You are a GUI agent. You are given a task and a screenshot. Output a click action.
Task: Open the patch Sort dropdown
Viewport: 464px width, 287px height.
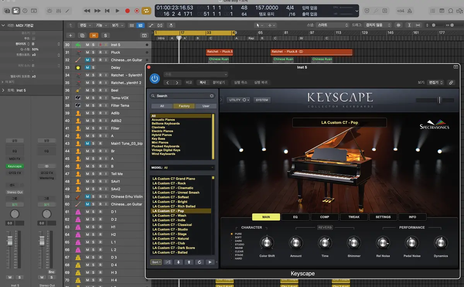point(156,262)
